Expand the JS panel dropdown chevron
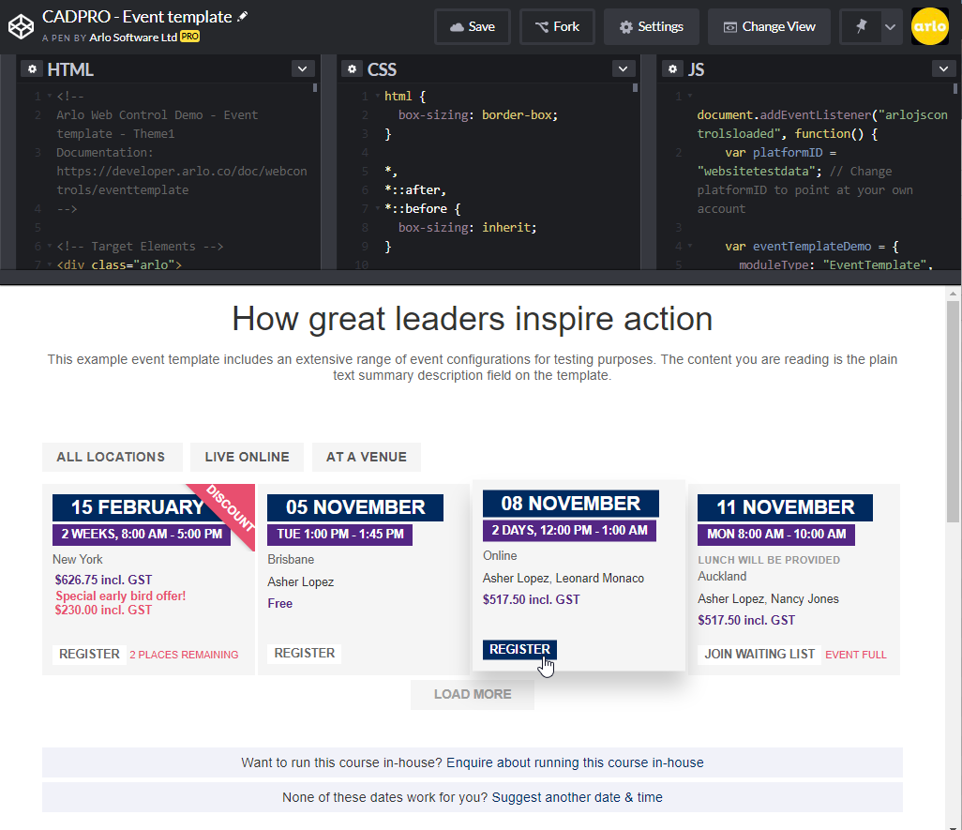Image resolution: width=962 pixels, height=830 pixels. tap(943, 68)
